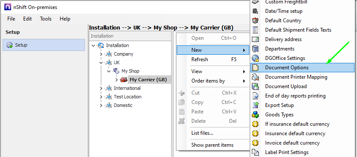Screen dimensions: 357x157
Task: Expand the International tree node
Action: tap(101, 88)
